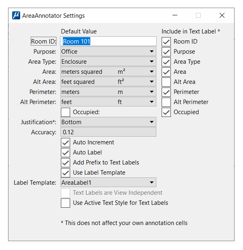Screen dimensions: 243x250
Task: Uncheck the Auto Increment checkbox
Action: (65, 142)
